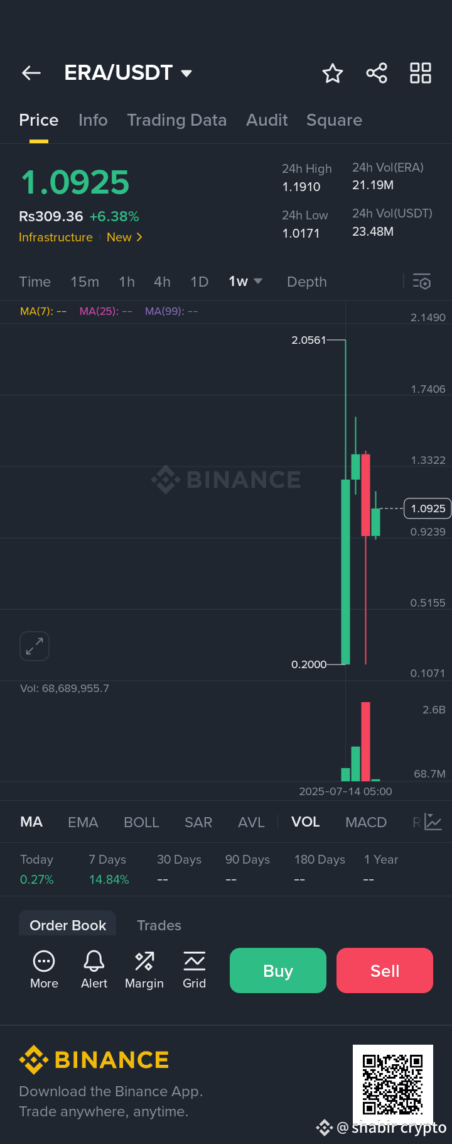This screenshot has height=1144, width=452.
Task: Enable the BOLL overlay indicator
Action: click(141, 822)
